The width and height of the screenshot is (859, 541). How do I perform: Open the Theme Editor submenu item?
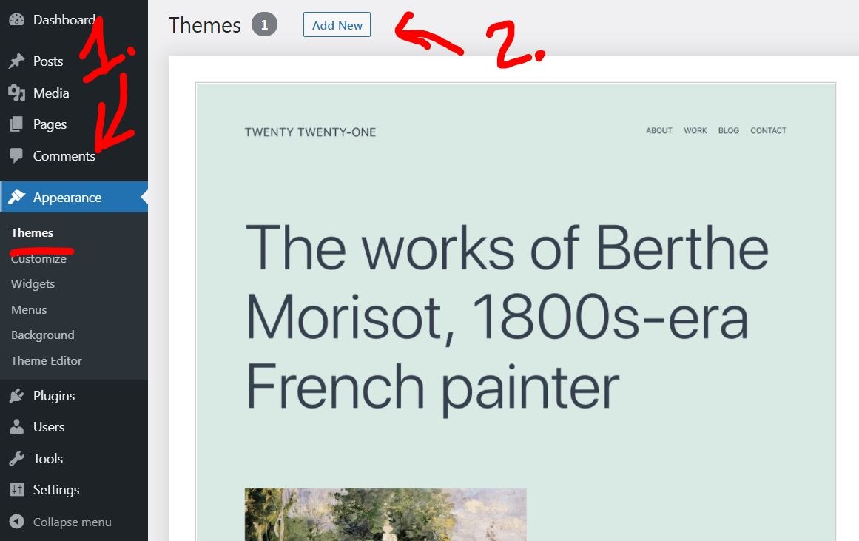click(x=46, y=361)
